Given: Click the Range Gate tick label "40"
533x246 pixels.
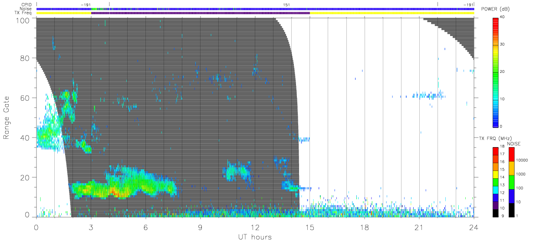Looking at the screenshot, I should point(25,138).
